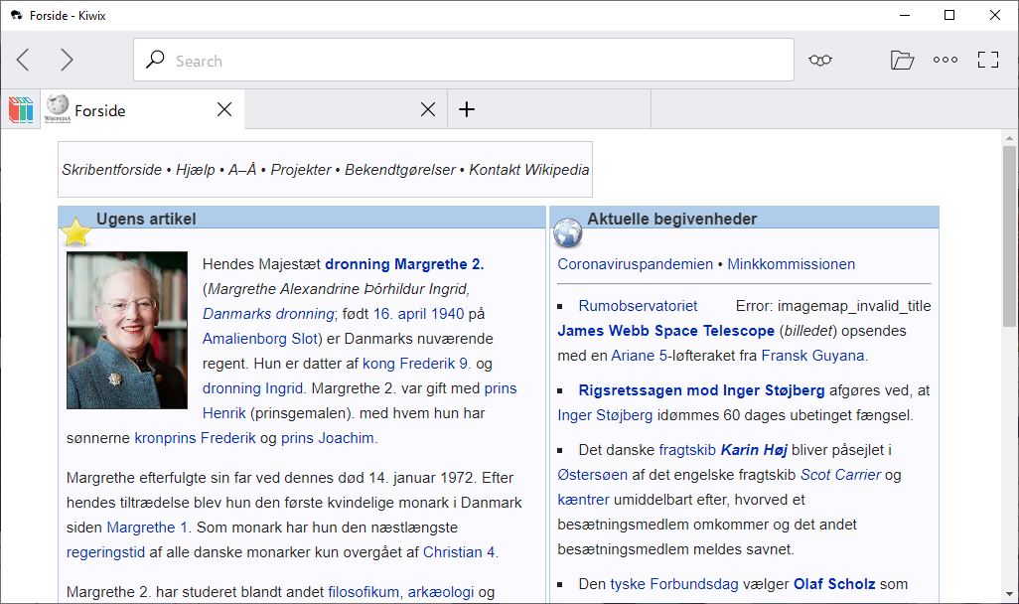The height and width of the screenshot is (604, 1019).
Task: Open a file using the folder icon
Action: [x=902, y=60]
